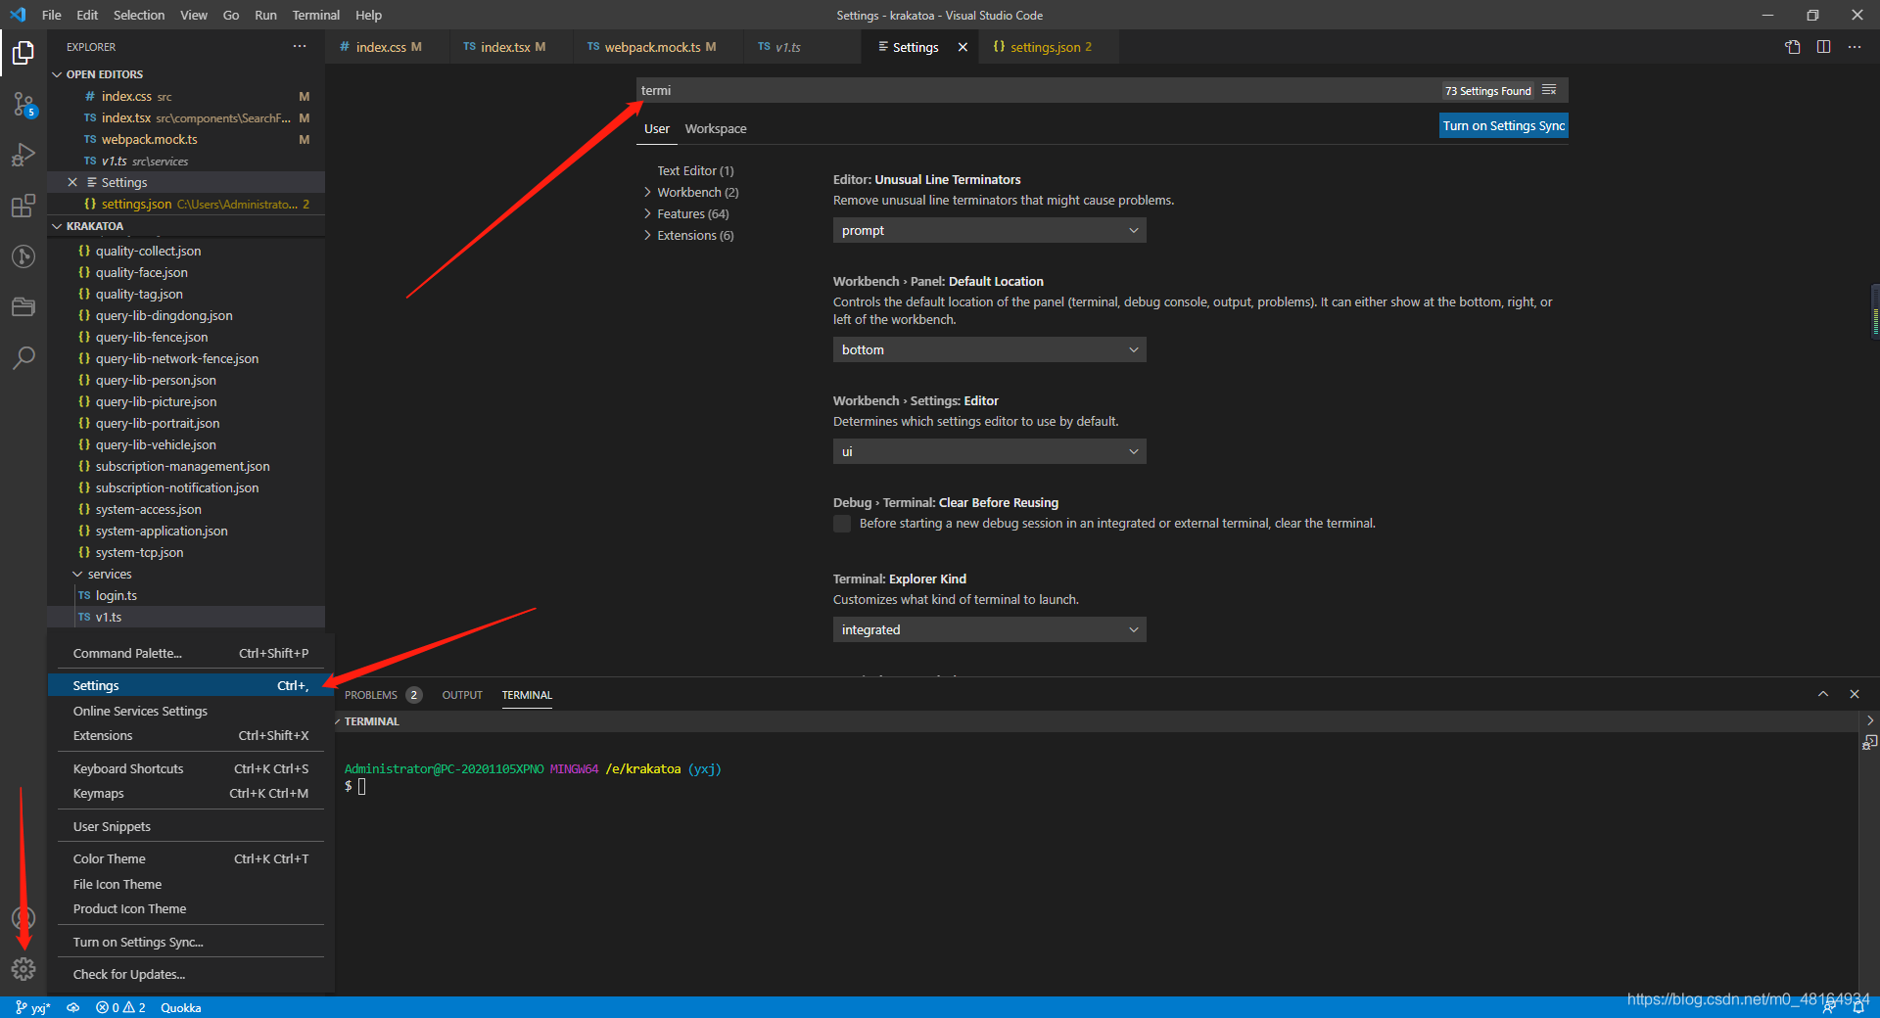This screenshot has width=1880, height=1018.
Task: Click the settings search field
Action: [x=1038, y=90]
